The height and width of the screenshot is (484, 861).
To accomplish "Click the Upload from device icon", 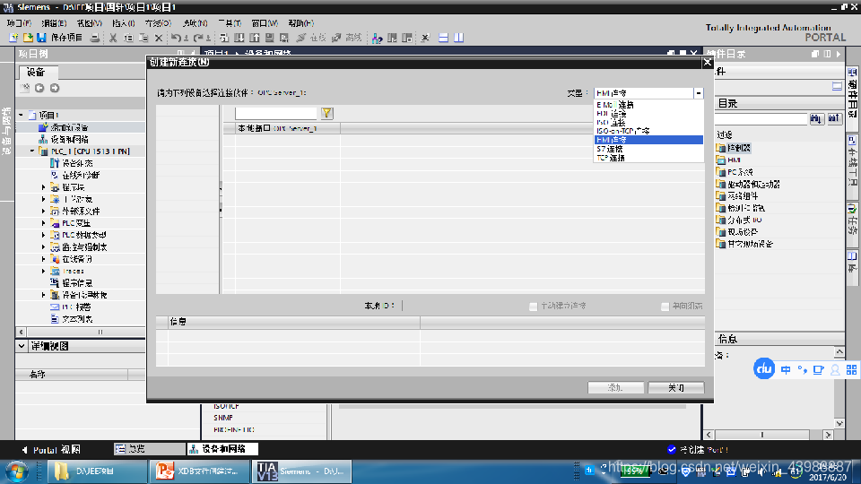I will [254, 38].
